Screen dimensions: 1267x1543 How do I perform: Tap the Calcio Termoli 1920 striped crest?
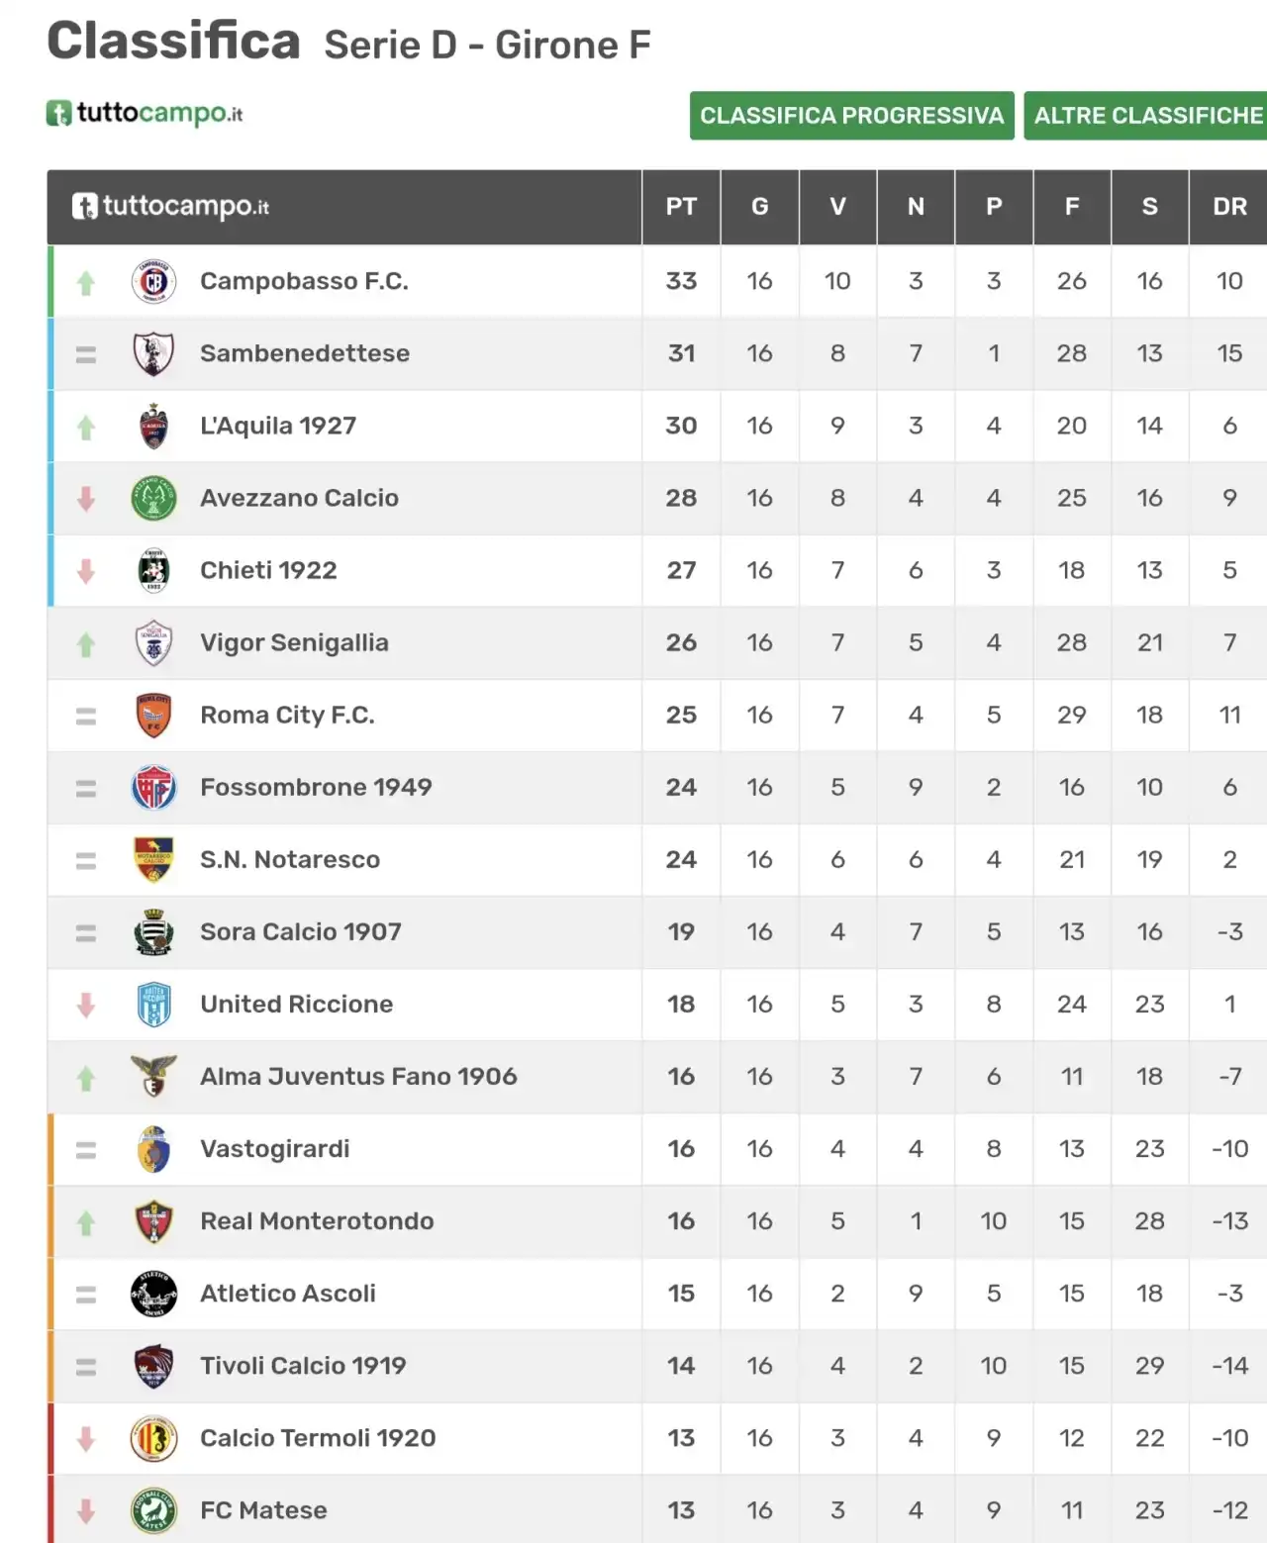(153, 1438)
